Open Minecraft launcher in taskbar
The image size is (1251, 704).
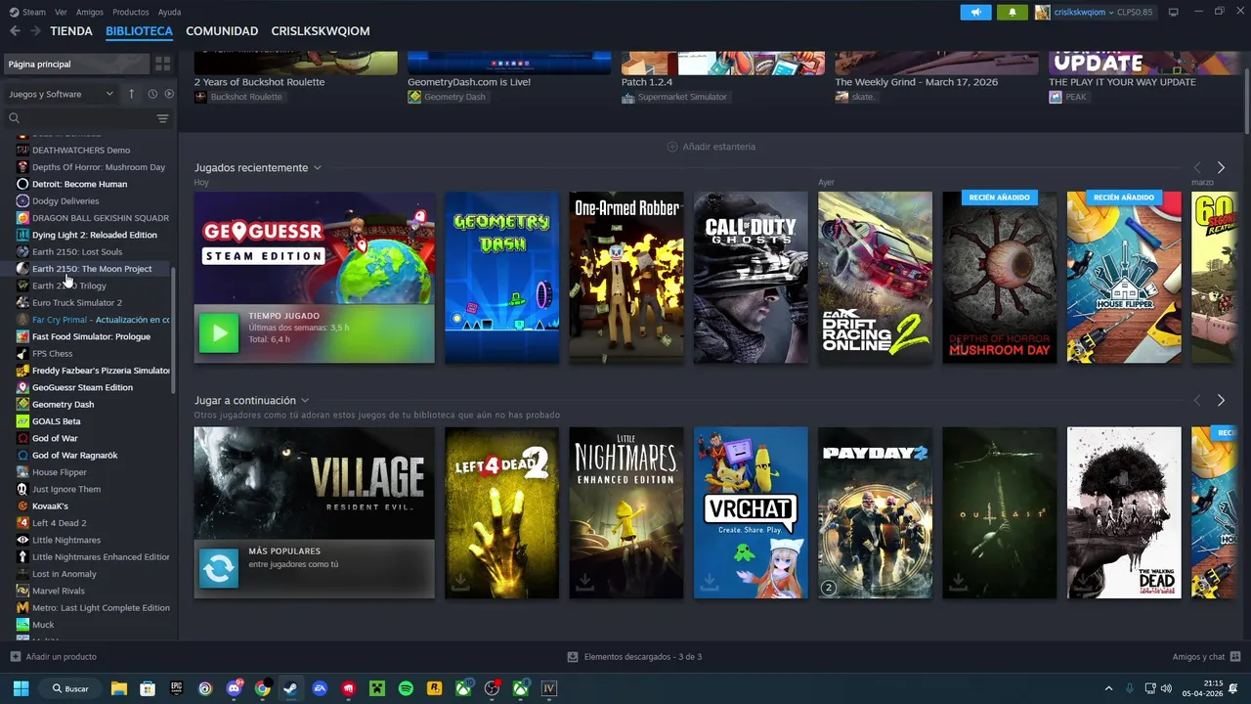point(377,688)
